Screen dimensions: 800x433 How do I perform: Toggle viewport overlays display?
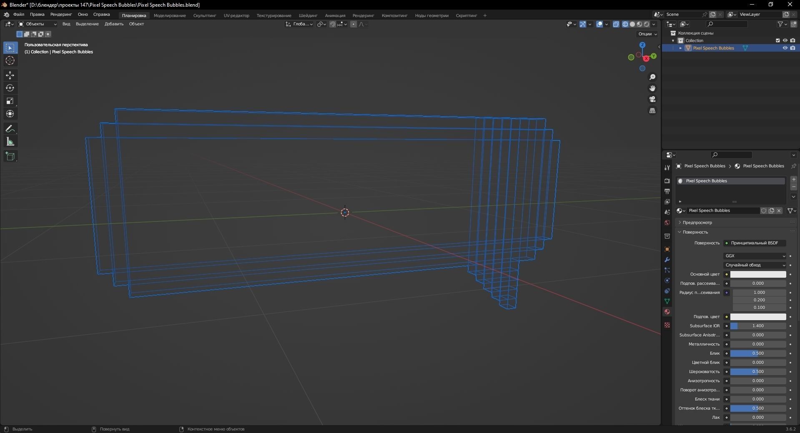coord(599,24)
